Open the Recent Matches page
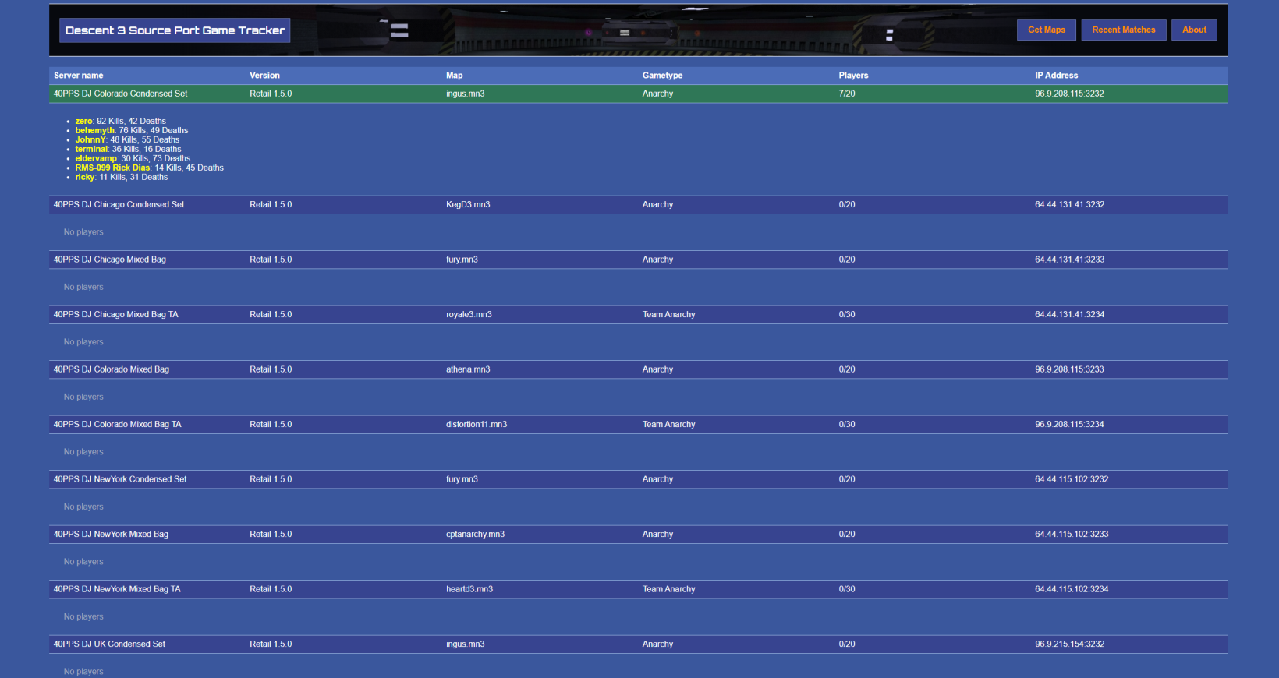Image resolution: width=1279 pixels, height=678 pixels. 1123,30
